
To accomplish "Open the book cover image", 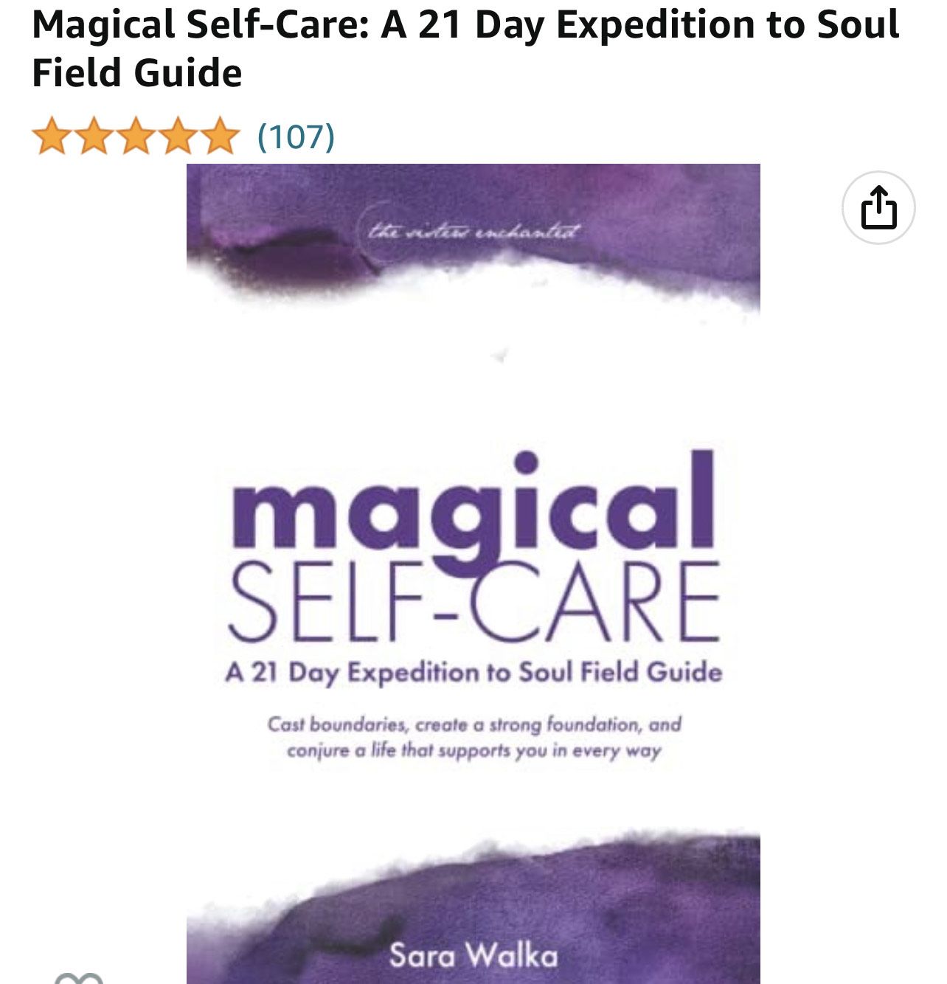I will [x=473, y=574].
